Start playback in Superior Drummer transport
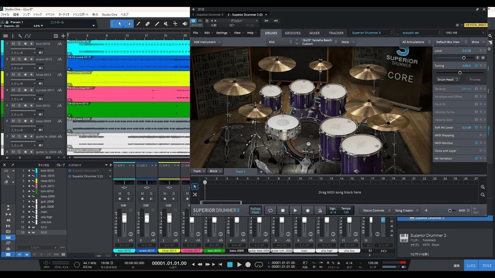This screenshot has width=495, height=278. tap(295, 210)
